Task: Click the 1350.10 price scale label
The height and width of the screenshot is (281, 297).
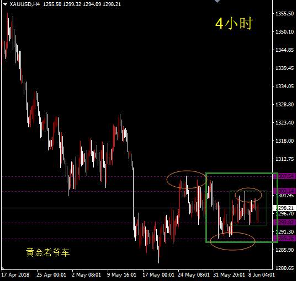Action: [x=284, y=32]
